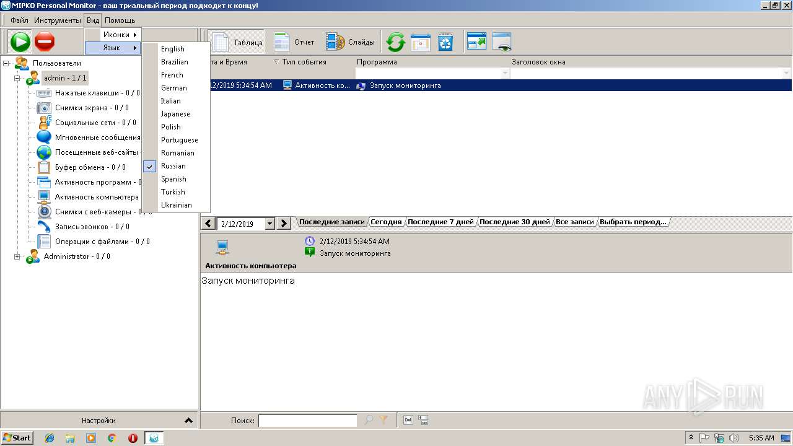
Task: Open the Инструменты menu
Action: (x=57, y=20)
